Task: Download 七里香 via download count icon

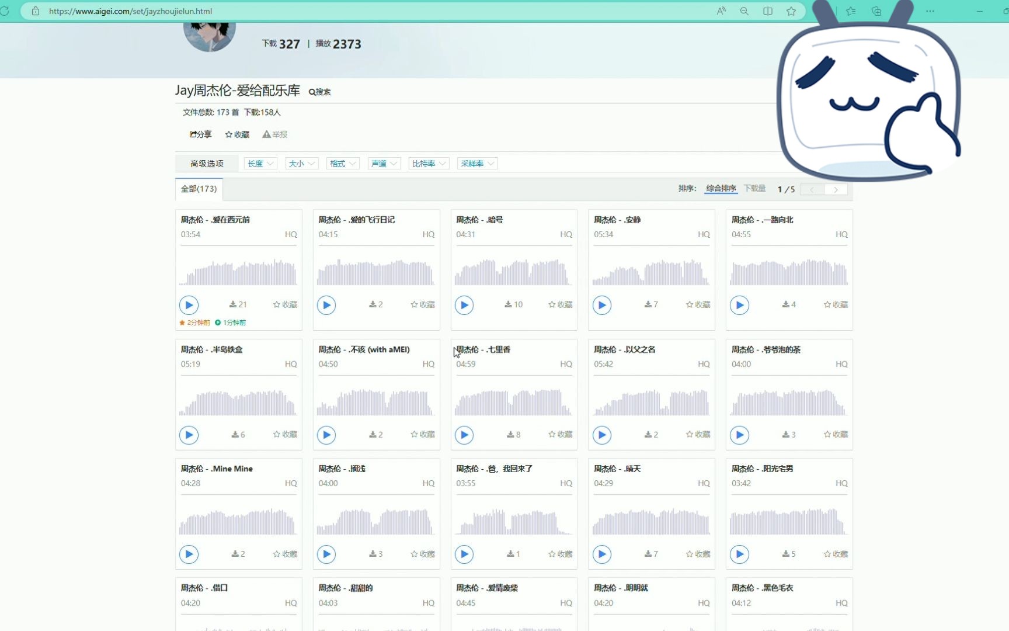Action: pyautogui.click(x=514, y=434)
